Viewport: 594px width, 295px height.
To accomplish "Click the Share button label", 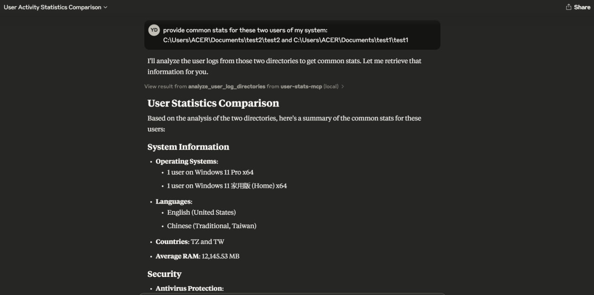I will coord(582,7).
